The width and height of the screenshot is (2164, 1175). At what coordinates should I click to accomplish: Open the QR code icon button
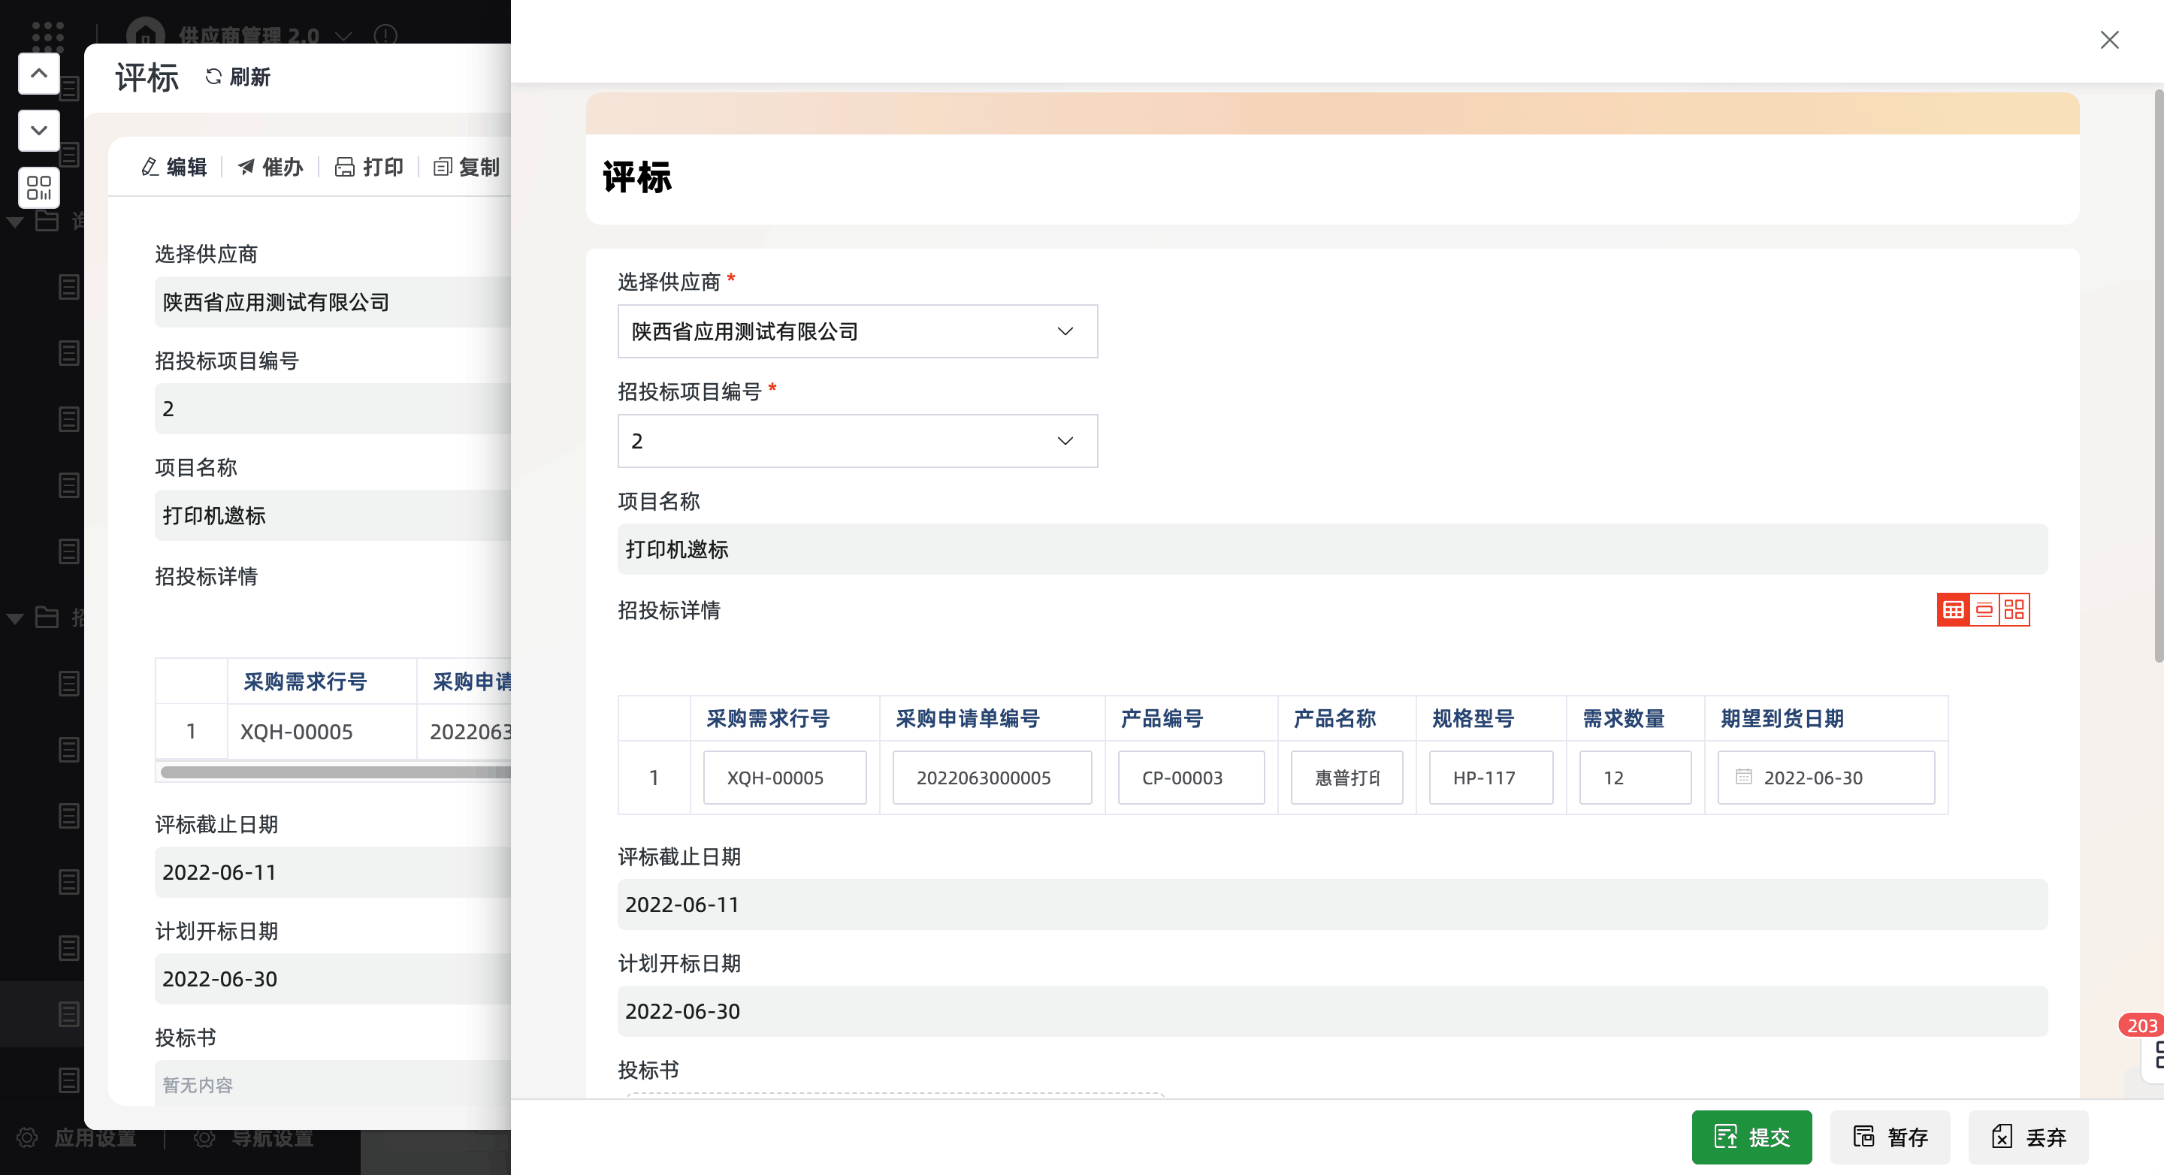[x=38, y=186]
